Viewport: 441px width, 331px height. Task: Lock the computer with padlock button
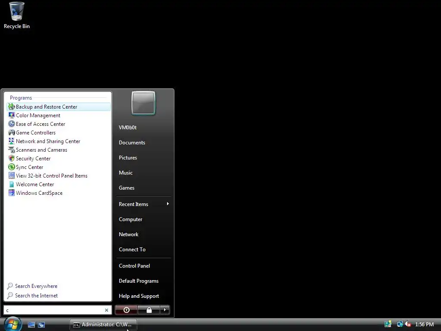149,310
